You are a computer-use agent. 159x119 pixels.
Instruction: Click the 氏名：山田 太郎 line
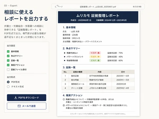[x=71, y=31]
